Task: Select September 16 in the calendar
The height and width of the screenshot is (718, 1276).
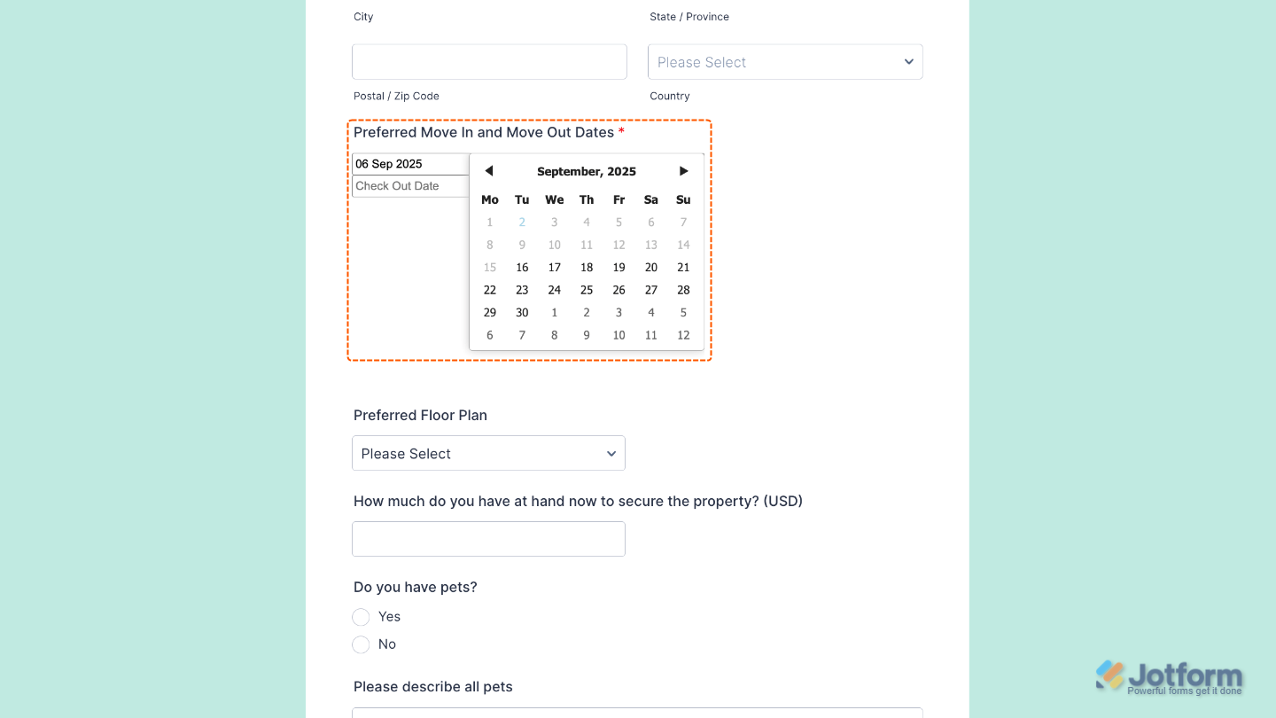Action: [x=522, y=267]
